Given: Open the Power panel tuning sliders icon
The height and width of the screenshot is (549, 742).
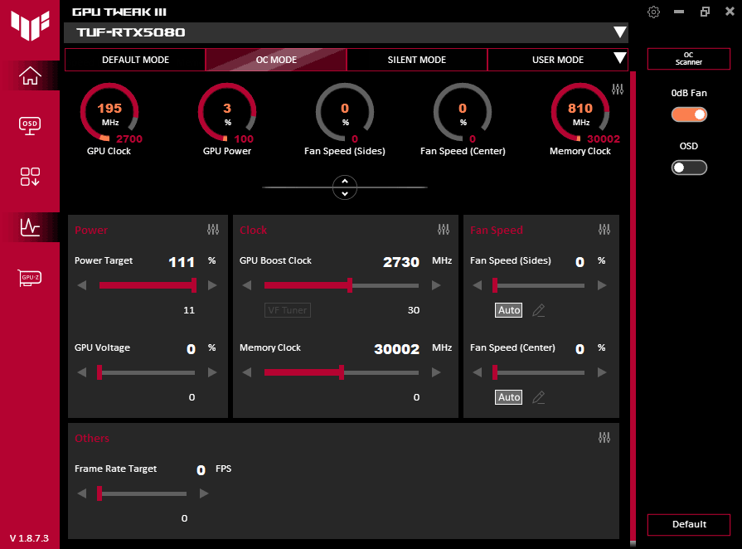Looking at the screenshot, I should point(213,230).
